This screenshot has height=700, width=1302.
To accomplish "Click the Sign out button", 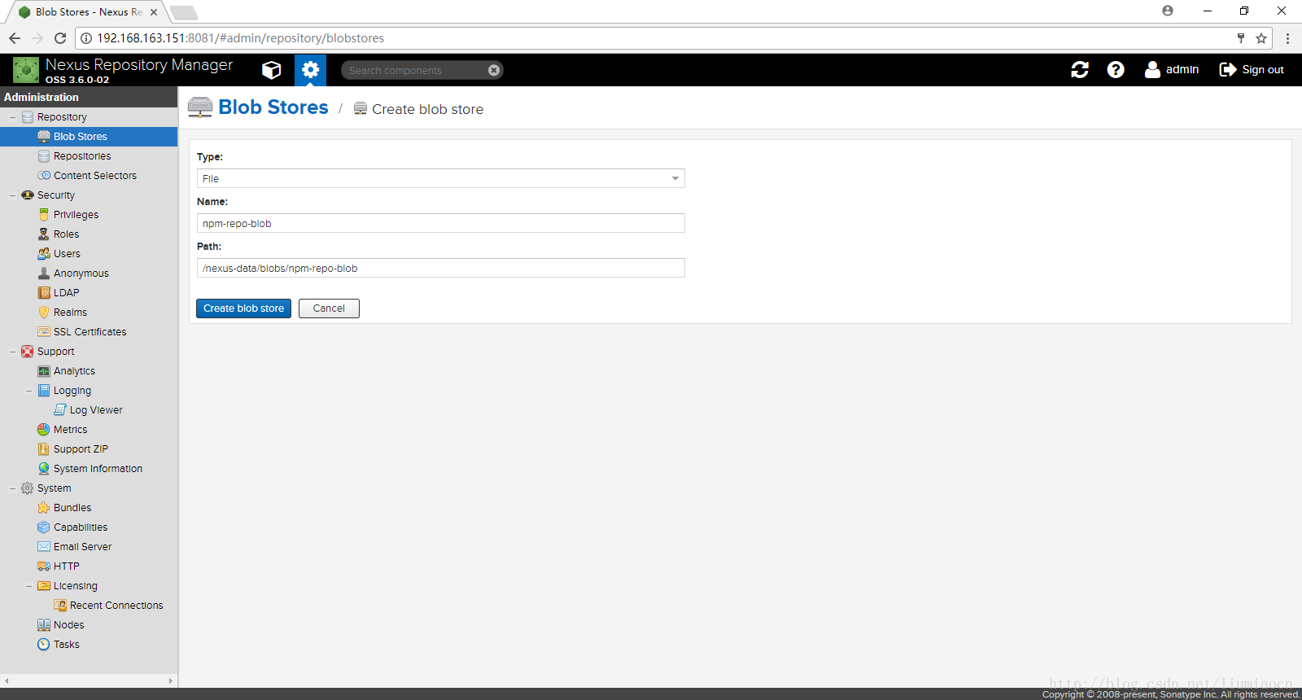I will click(1252, 70).
